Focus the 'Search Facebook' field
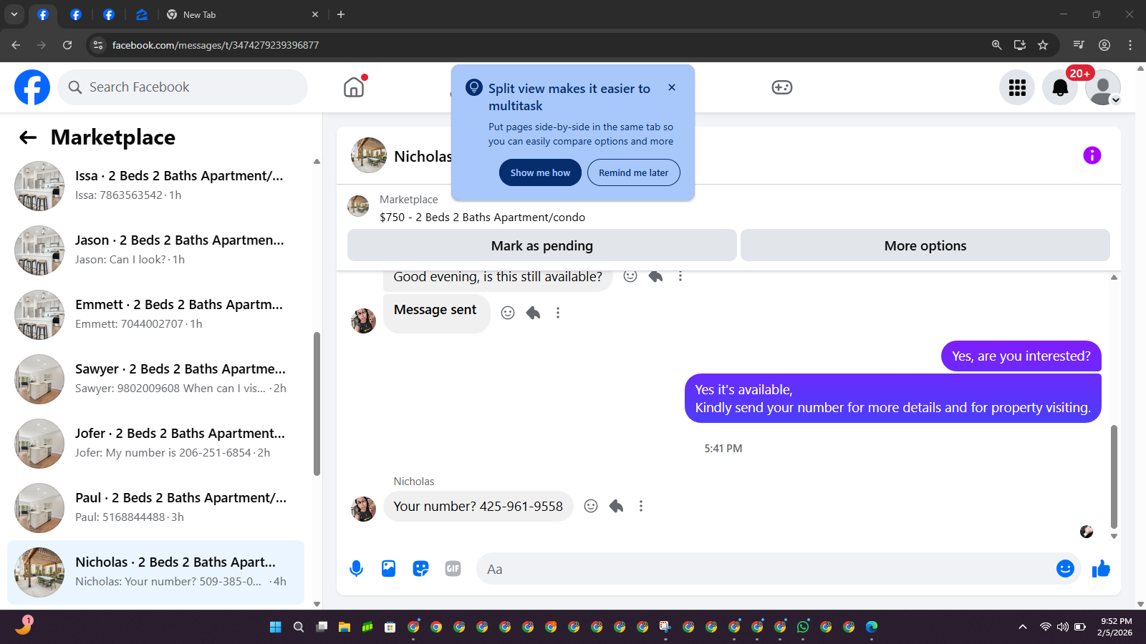The image size is (1146, 644). click(x=183, y=87)
